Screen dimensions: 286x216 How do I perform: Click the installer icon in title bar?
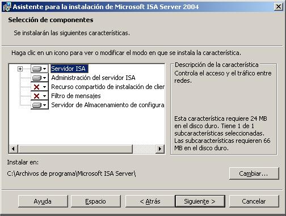[7, 7]
